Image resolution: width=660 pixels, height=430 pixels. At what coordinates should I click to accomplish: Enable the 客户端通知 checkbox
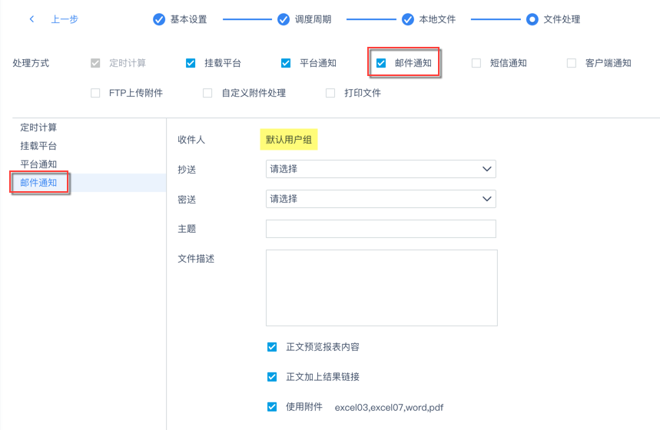[x=572, y=63]
